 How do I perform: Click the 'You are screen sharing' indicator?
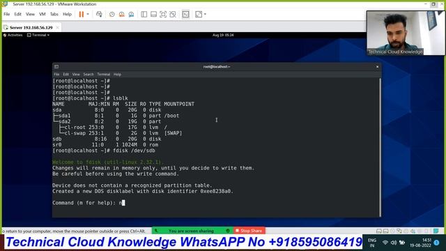[191, 231]
